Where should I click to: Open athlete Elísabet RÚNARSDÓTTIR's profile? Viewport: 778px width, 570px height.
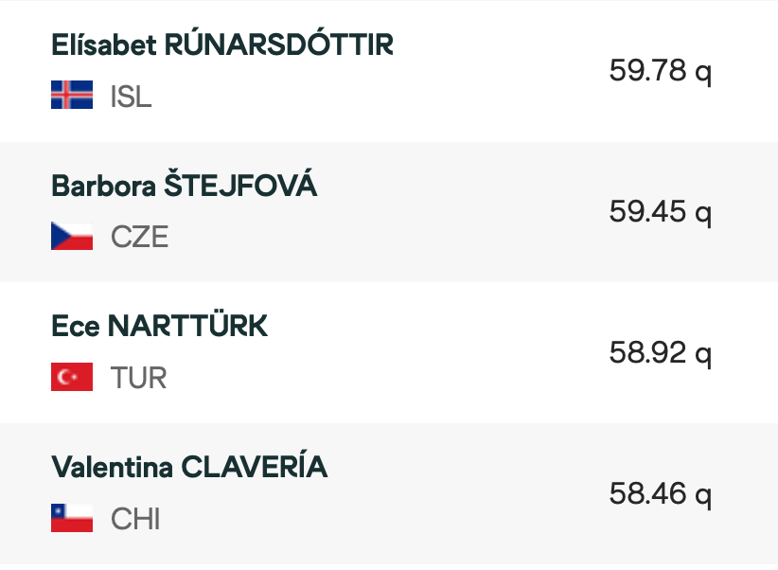coord(222,45)
